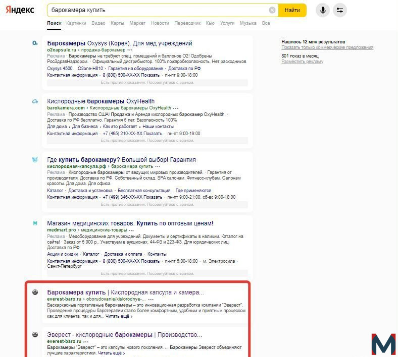Open more options dots after everest-baro.ru oborudovanie path
The width and height of the screenshot is (398, 357).
click(x=151, y=299)
